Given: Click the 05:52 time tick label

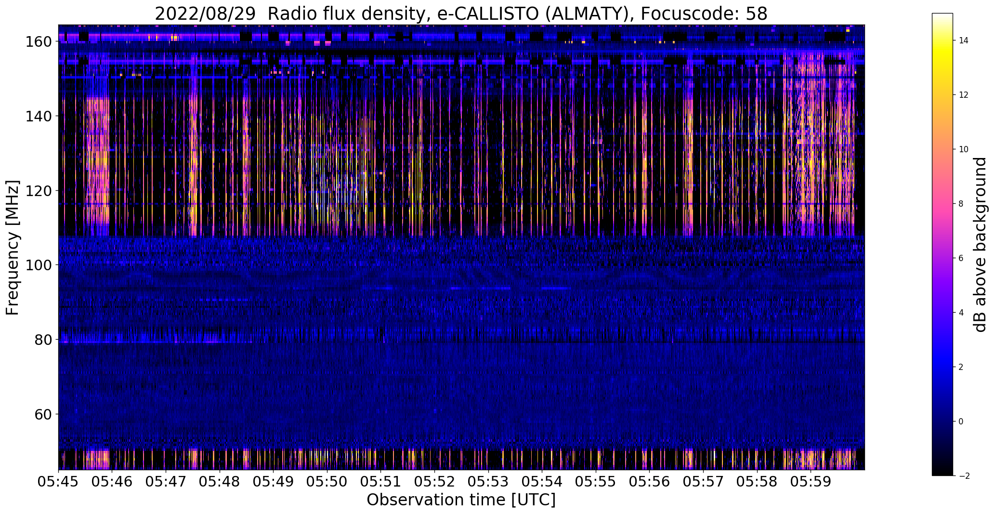Looking at the screenshot, I should [435, 481].
